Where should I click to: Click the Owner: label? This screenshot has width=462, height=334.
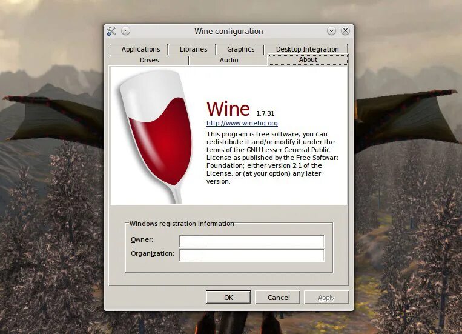(142, 239)
